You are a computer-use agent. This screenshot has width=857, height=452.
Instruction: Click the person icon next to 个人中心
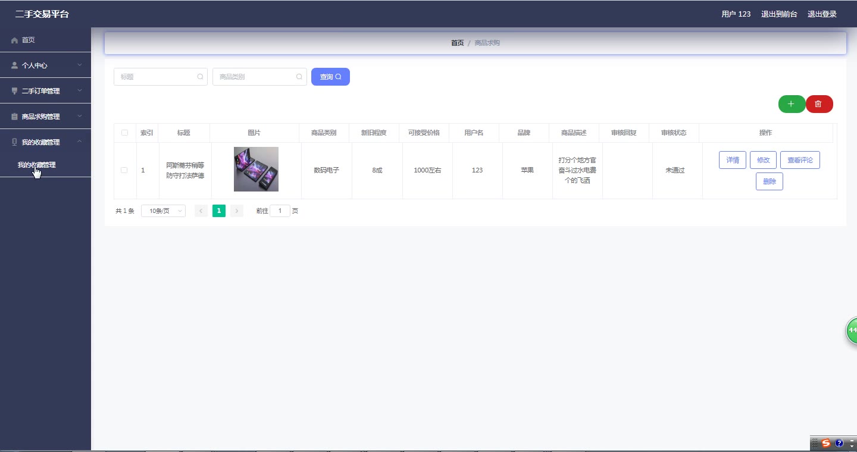pyautogui.click(x=14, y=65)
